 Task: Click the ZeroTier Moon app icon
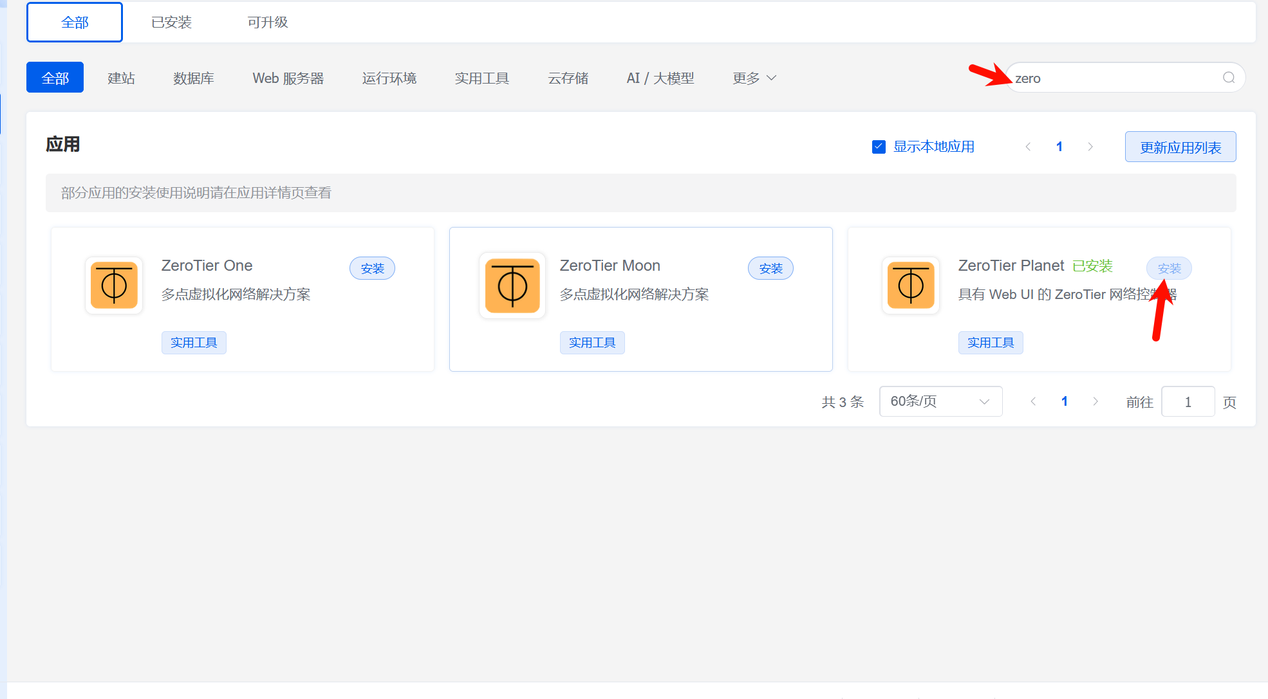click(x=512, y=286)
